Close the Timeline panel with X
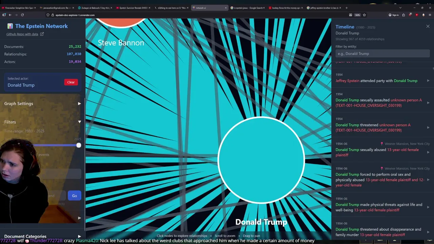This screenshot has width=434, height=244. 428,26
